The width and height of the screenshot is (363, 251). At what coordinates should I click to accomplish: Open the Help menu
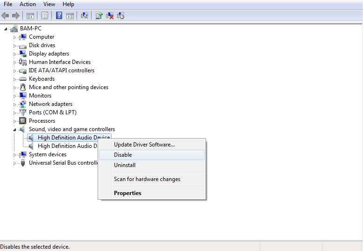pos(68,4)
